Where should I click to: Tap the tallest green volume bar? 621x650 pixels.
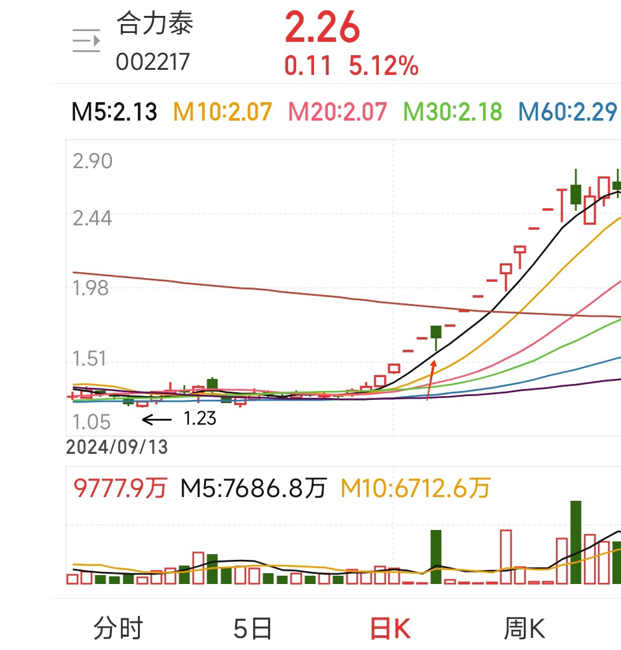click(x=576, y=542)
